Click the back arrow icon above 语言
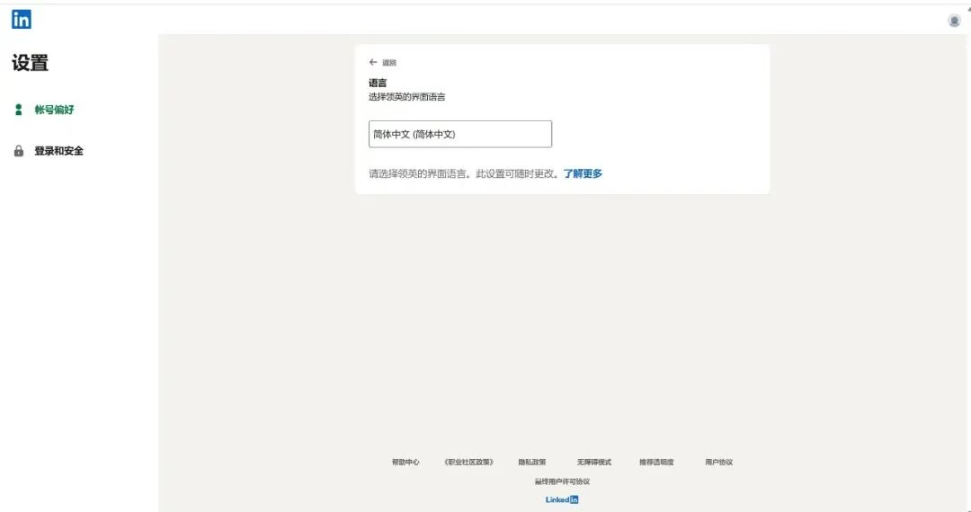The width and height of the screenshot is (971, 512). [373, 63]
